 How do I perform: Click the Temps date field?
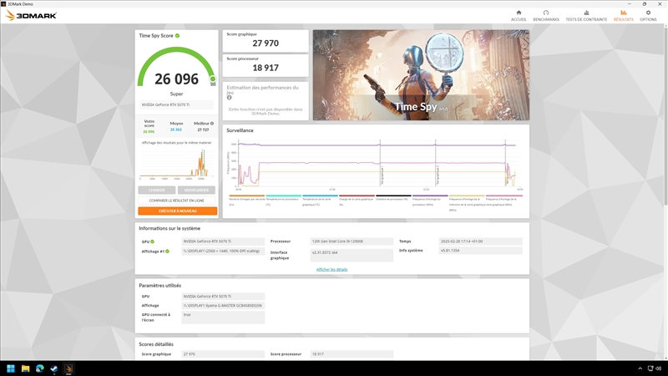481,241
